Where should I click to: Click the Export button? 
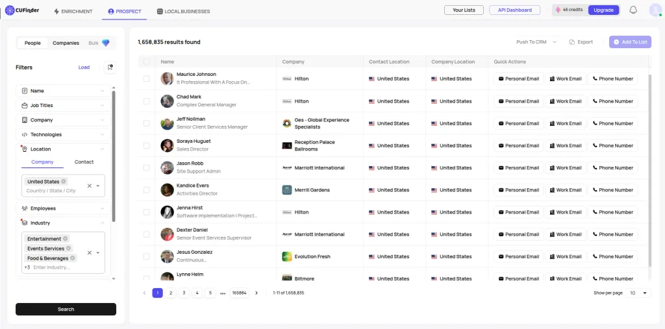pyautogui.click(x=581, y=42)
